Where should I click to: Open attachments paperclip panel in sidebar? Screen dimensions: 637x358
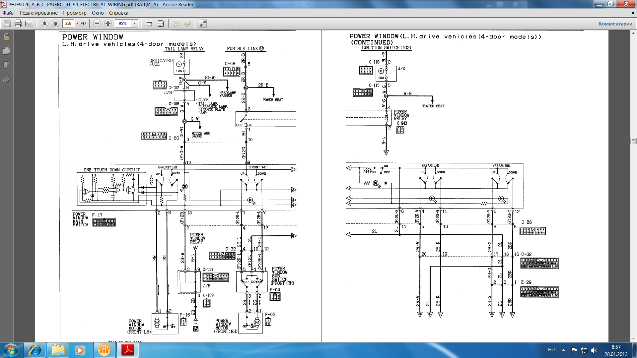(6, 79)
